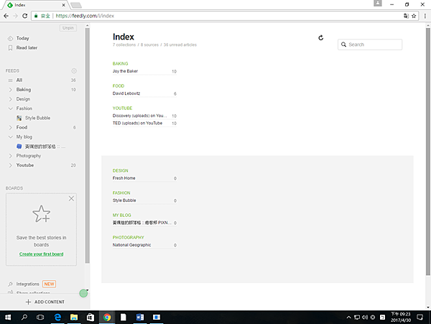Click the Unpin button in sidebar

(68, 28)
